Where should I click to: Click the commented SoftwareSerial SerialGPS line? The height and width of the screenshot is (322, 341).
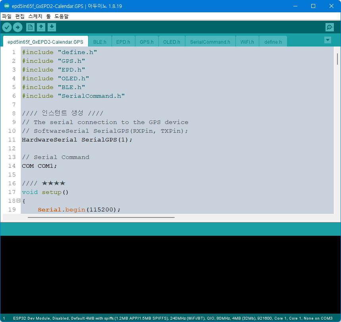pos(105,131)
